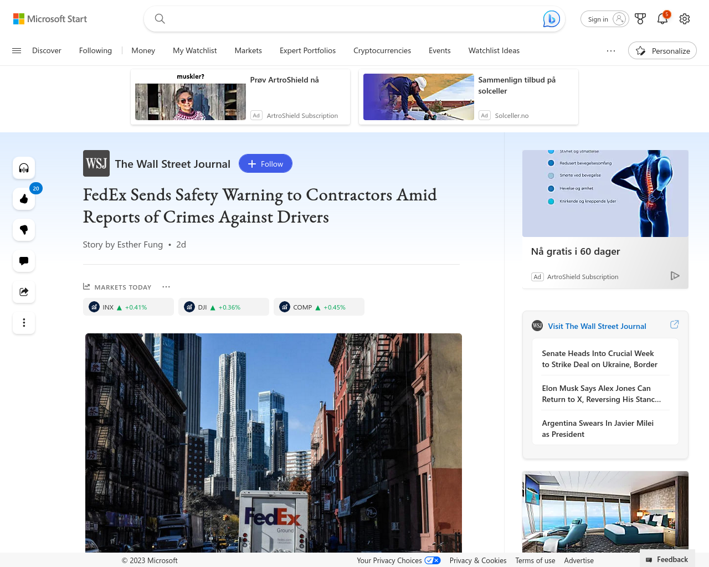Open My Watchlist tab

[x=195, y=50]
